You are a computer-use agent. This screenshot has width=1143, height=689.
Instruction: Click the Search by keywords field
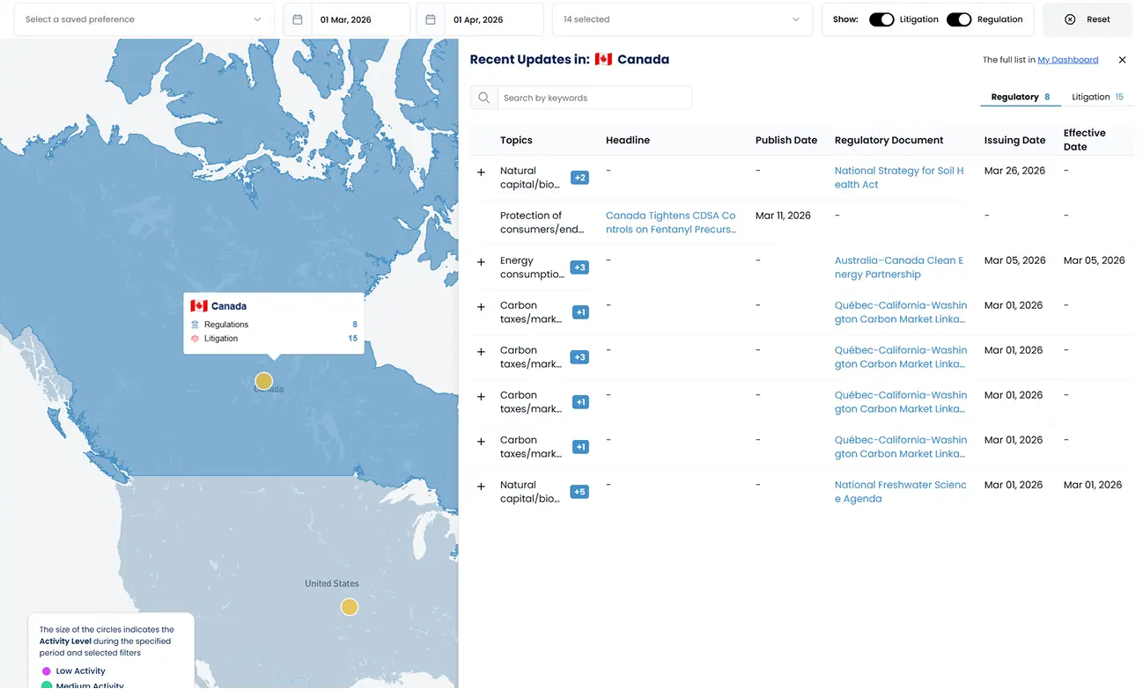[594, 98]
